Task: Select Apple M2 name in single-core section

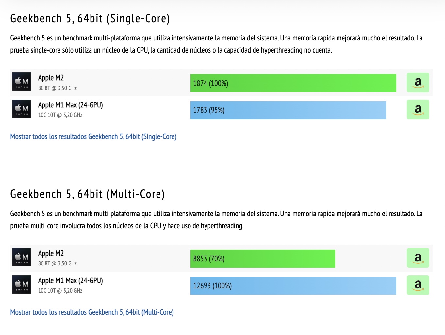Action: coord(51,78)
